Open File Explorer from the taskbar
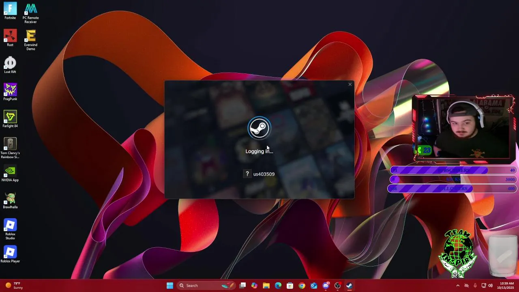Viewport: 519px width, 292px height. (x=266, y=286)
